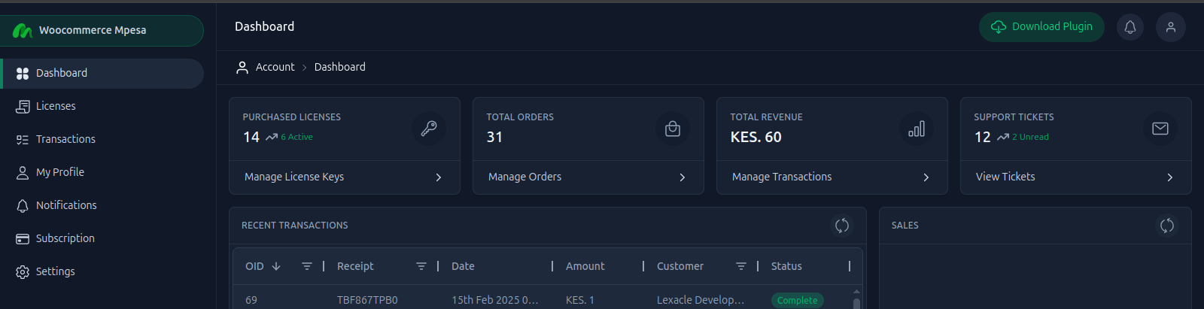Viewport: 1204px width, 309px height.
Task: Click the 6 Active licenses label
Action: coord(296,137)
